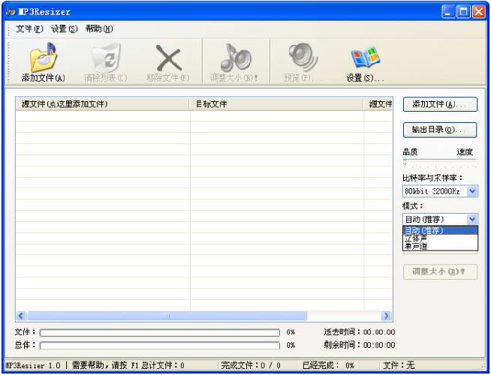
Task: Click the 文件 progress bar
Action: [x=160, y=332]
